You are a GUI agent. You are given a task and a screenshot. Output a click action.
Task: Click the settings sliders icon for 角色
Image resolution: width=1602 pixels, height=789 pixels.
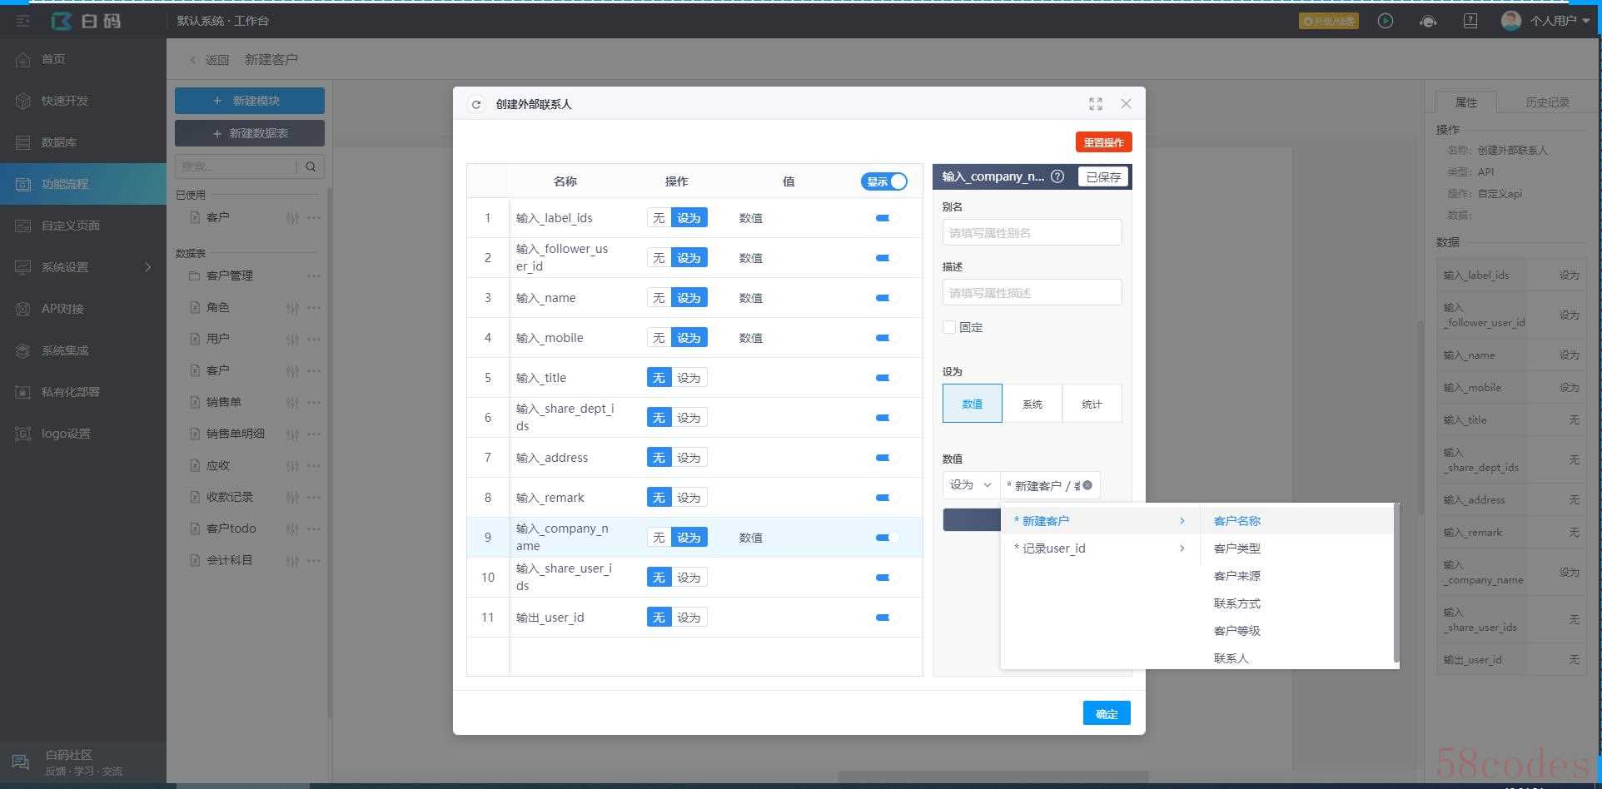click(292, 308)
